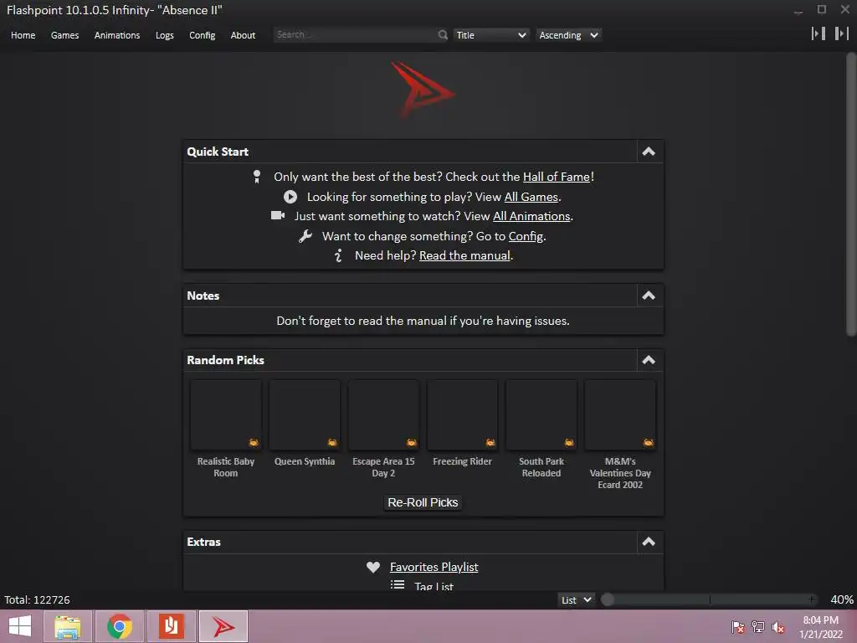Screen dimensions: 857x643
Task: Click the 40% zoom value
Action: click(x=842, y=599)
